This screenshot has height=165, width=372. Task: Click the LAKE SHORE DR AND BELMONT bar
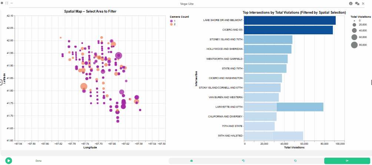click(290, 20)
